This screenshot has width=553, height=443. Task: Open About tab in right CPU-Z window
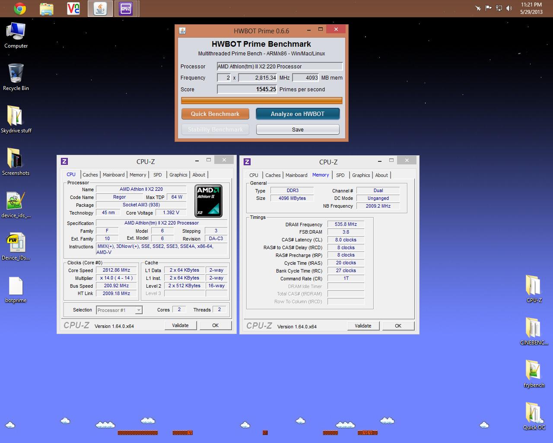click(x=381, y=175)
